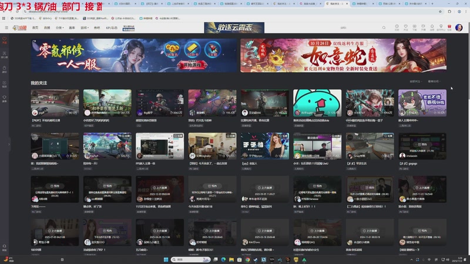Select the red heart 关注 icon in left sidebar
The width and height of the screenshot is (470, 264).
click(4, 40)
